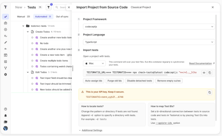Open the Plans list-check sidebar icon
The height and width of the screenshot is (136, 222).
point(5,36)
